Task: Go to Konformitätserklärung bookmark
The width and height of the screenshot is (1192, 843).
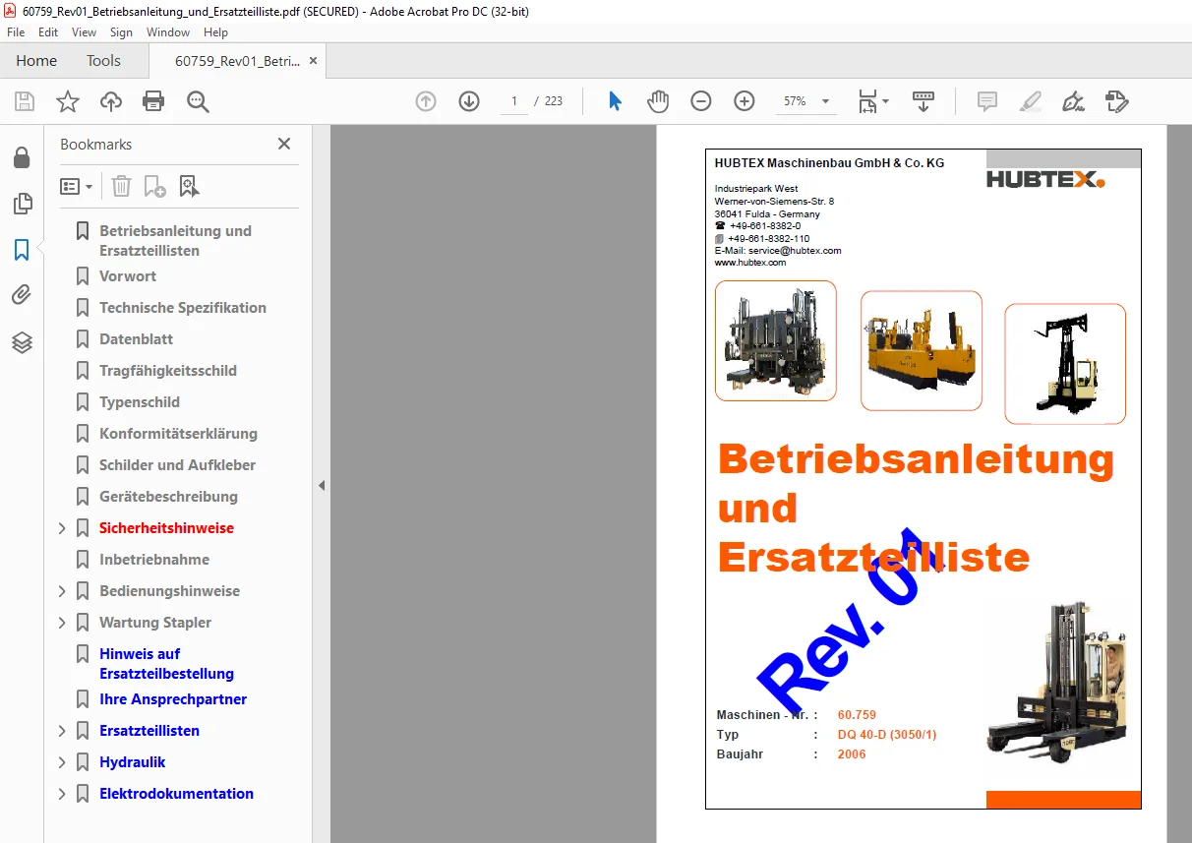Action: pyautogui.click(x=178, y=434)
